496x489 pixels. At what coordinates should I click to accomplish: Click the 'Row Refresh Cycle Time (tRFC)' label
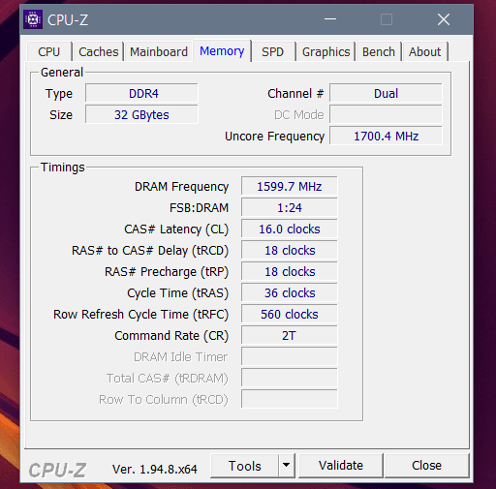pyautogui.click(x=140, y=315)
